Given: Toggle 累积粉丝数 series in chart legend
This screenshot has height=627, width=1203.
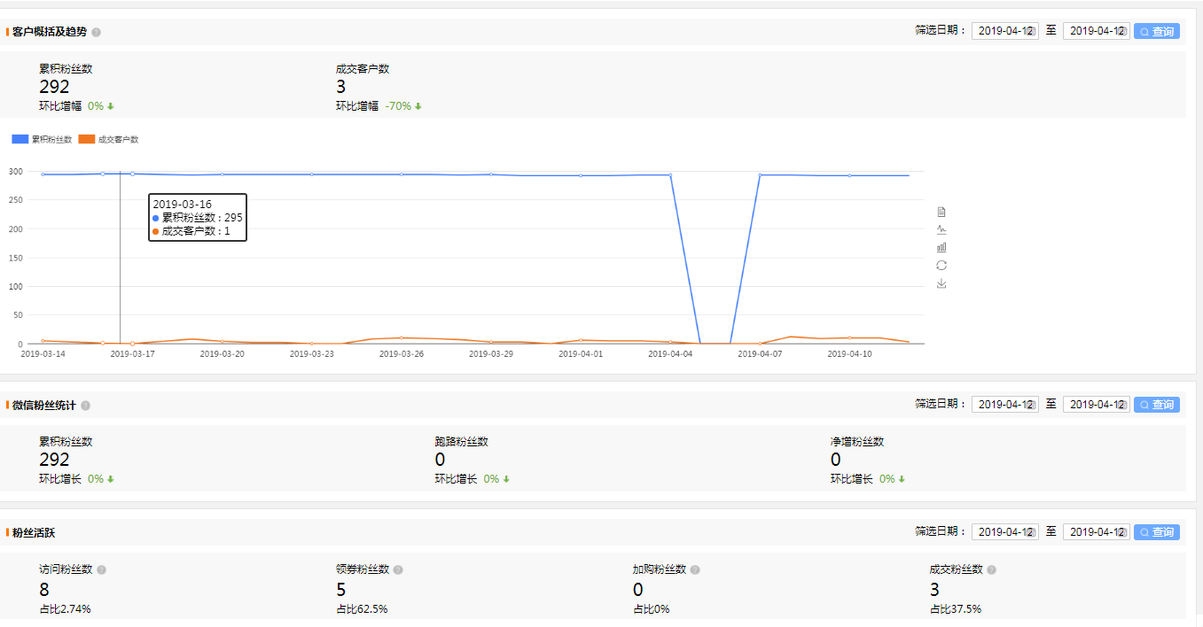Looking at the screenshot, I should [x=42, y=139].
